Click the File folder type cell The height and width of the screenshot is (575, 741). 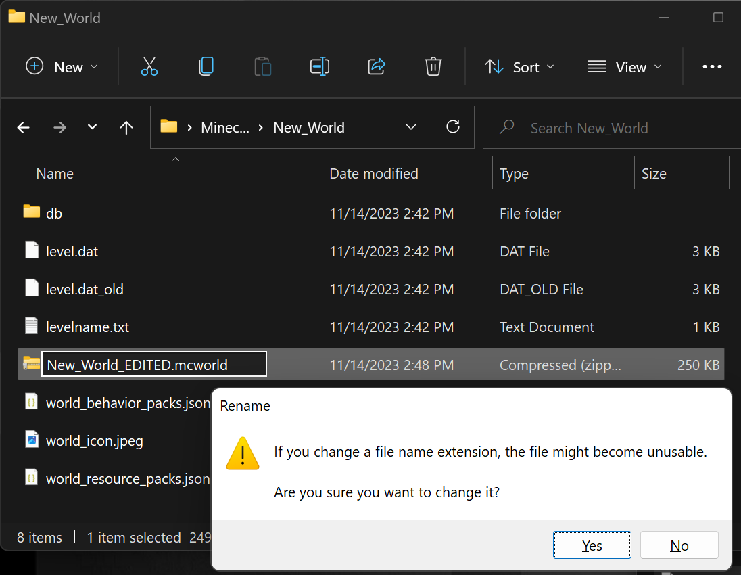pos(530,213)
